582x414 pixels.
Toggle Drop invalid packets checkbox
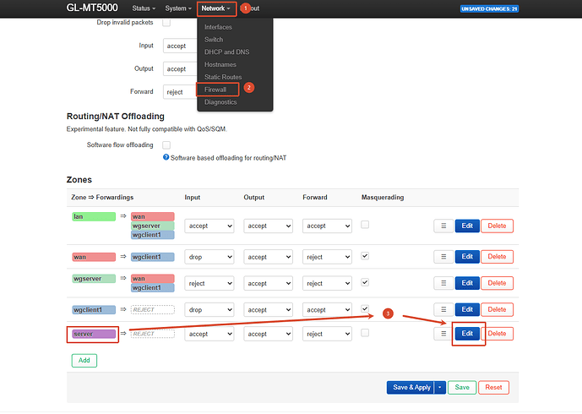click(x=166, y=23)
